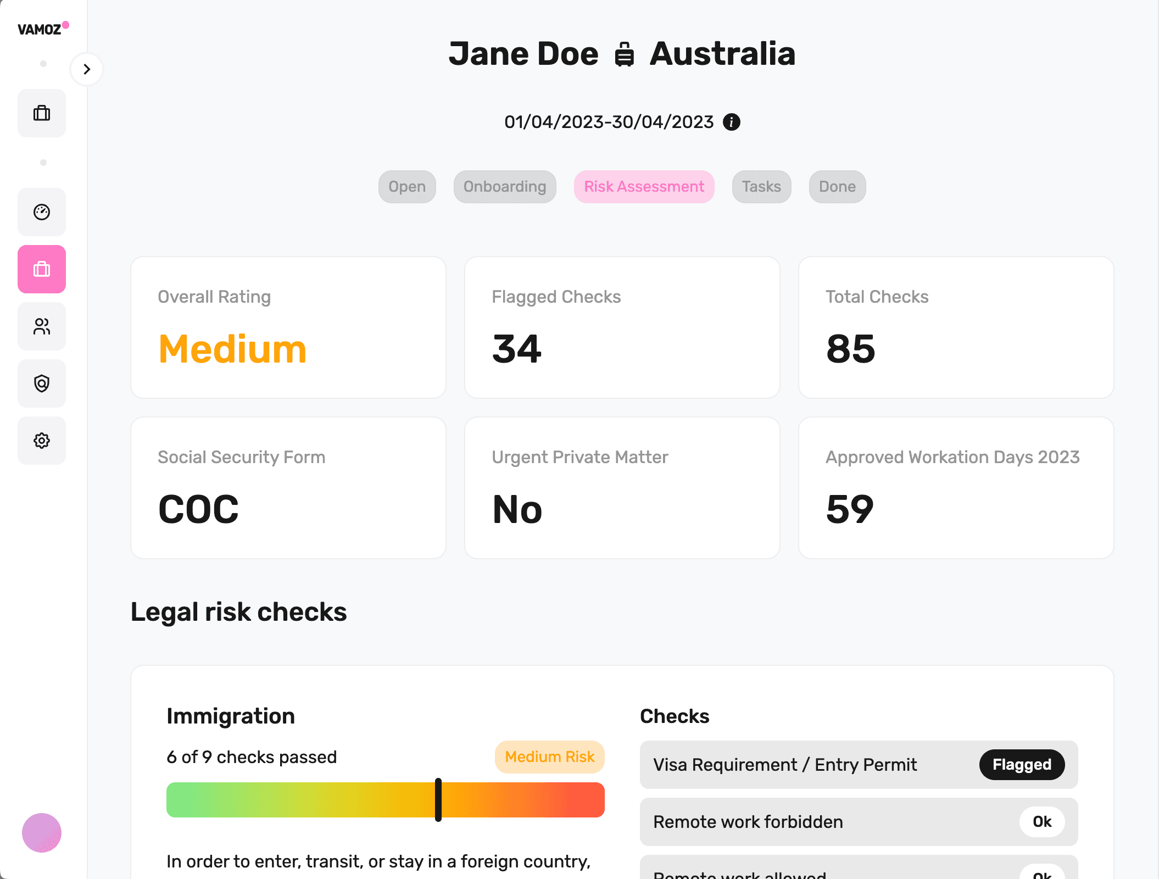1159x879 pixels.
Task: Open the dashboard from the sidebar gauge icon
Action: click(x=42, y=212)
